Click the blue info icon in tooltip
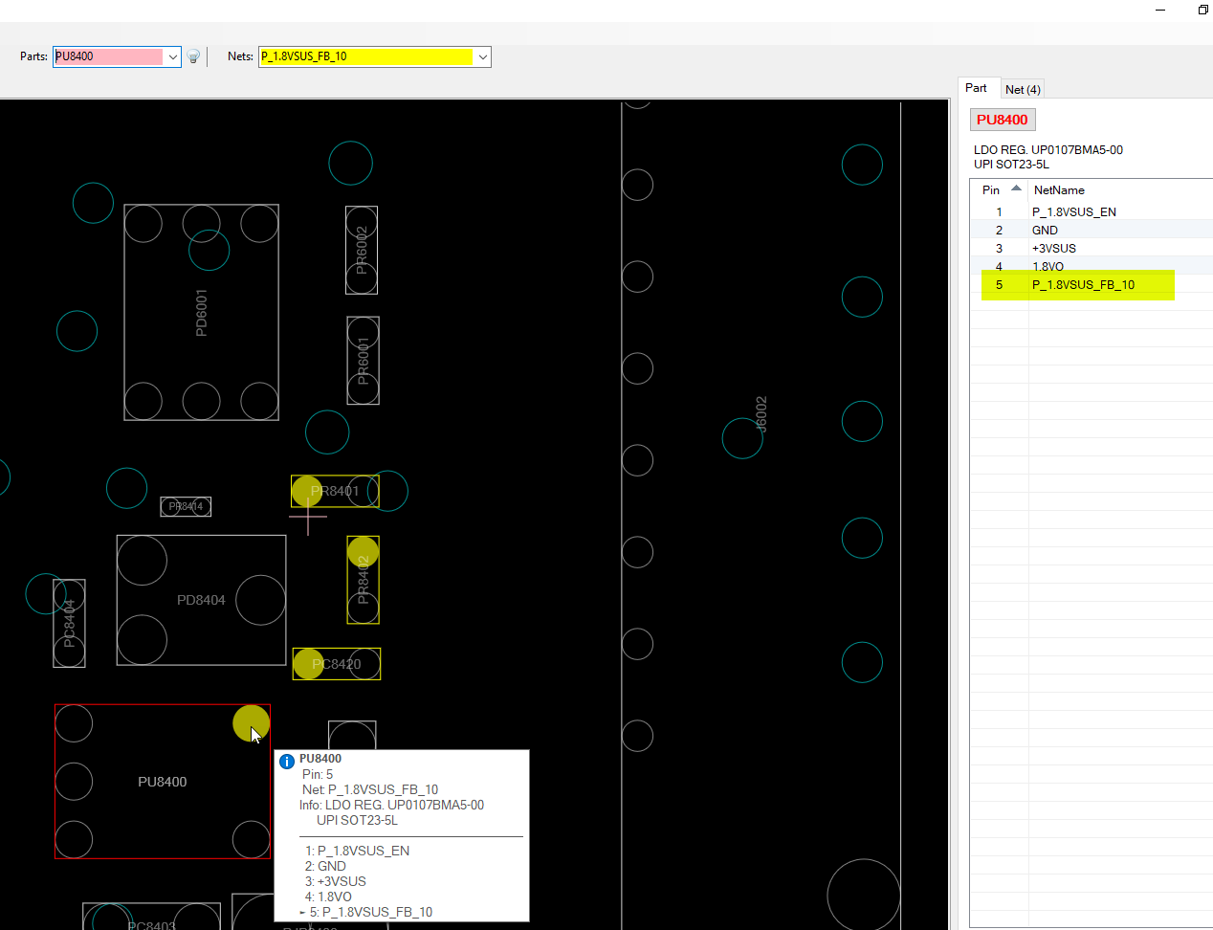 [x=286, y=762]
